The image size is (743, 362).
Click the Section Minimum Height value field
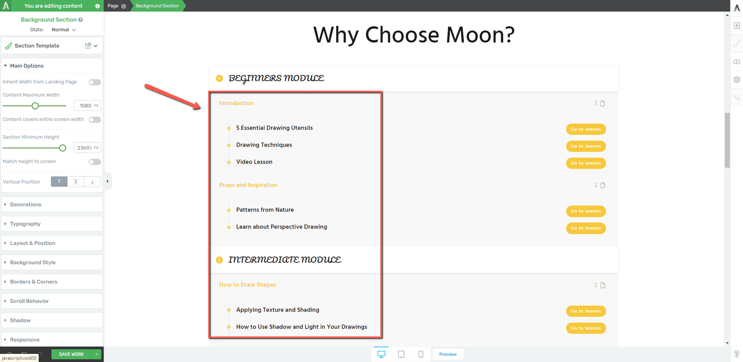point(87,148)
